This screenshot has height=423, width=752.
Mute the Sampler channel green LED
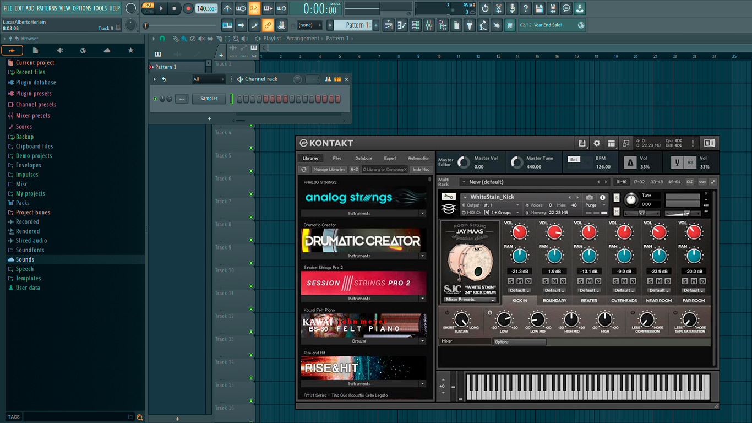point(155,99)
